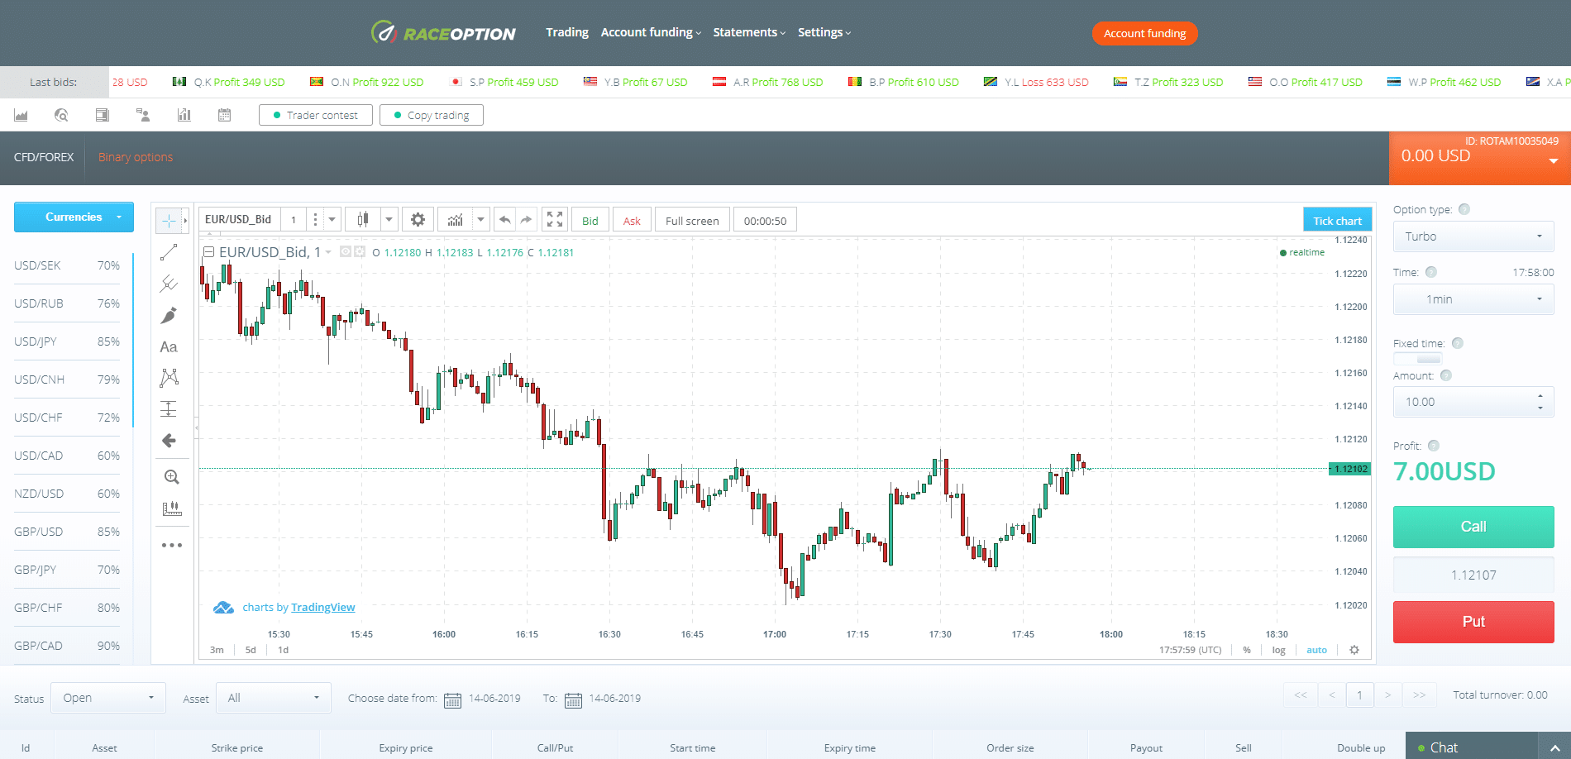The image size is (1571, 759).
Task: Toggle the Fixed time switch
Action: [x=1418, y=359]
